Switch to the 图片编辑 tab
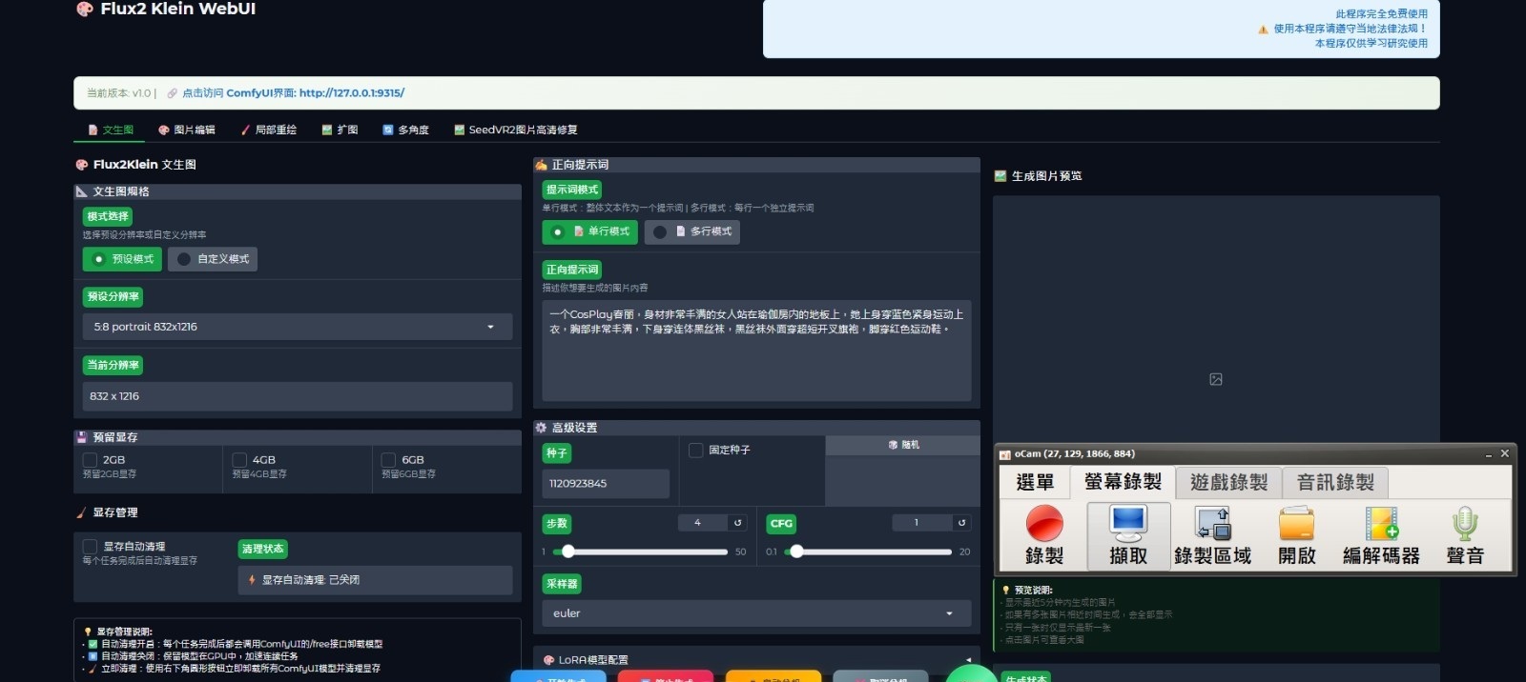 [187, 130]
